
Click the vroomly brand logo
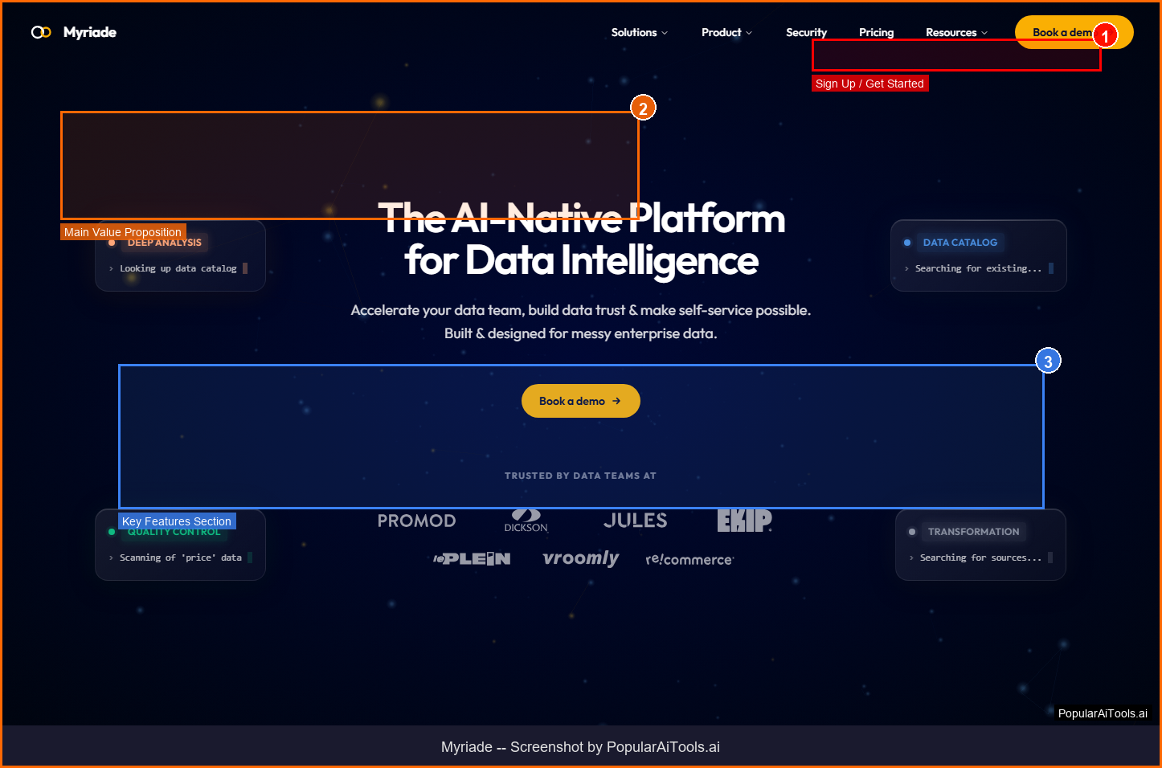580,558
